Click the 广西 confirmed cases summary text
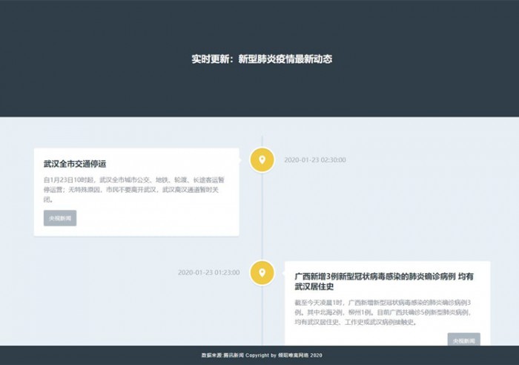519x365 pixels. [x=383, y=312]
